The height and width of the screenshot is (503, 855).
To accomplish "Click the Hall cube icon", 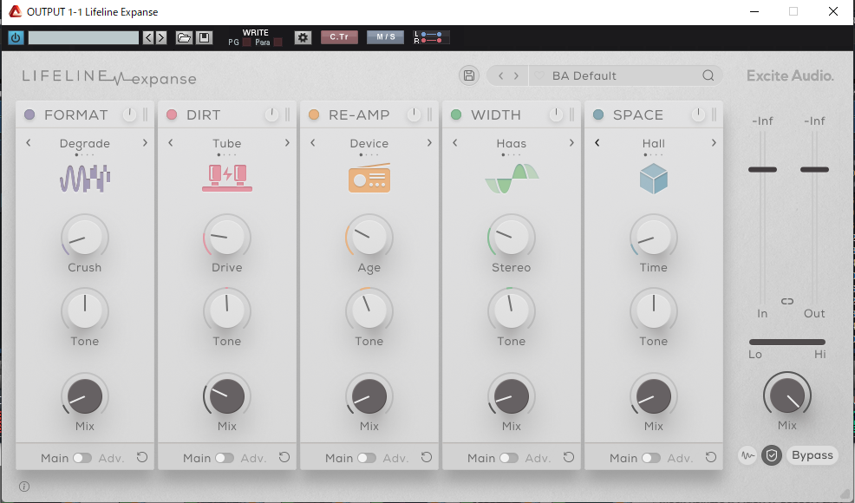I will (653, 179).
